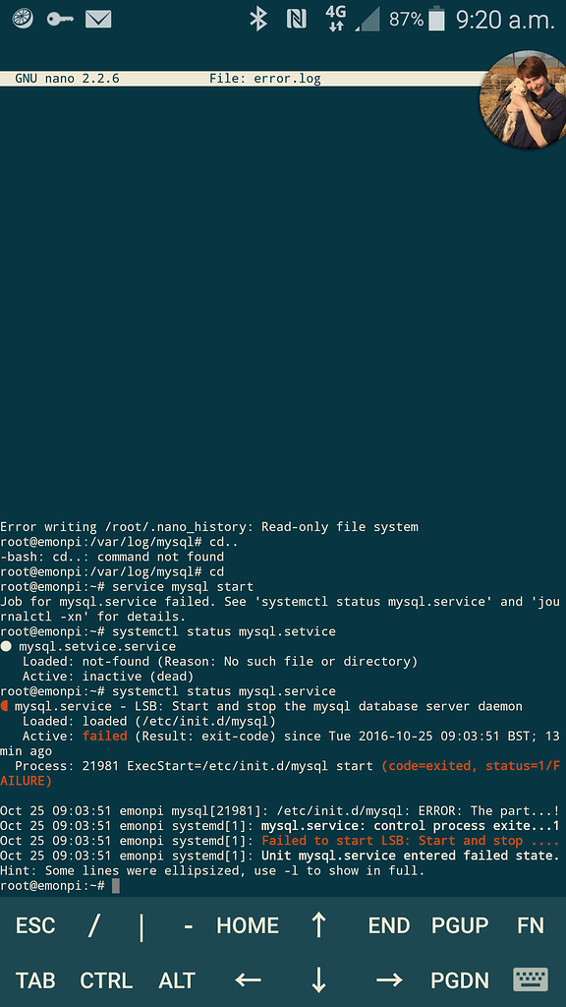Image resolution: width=566 pixels, height=1007 pixels.
Task: Tap the HOME key
Action: (248, 925)
